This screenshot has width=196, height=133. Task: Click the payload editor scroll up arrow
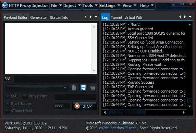pos(94,27)
